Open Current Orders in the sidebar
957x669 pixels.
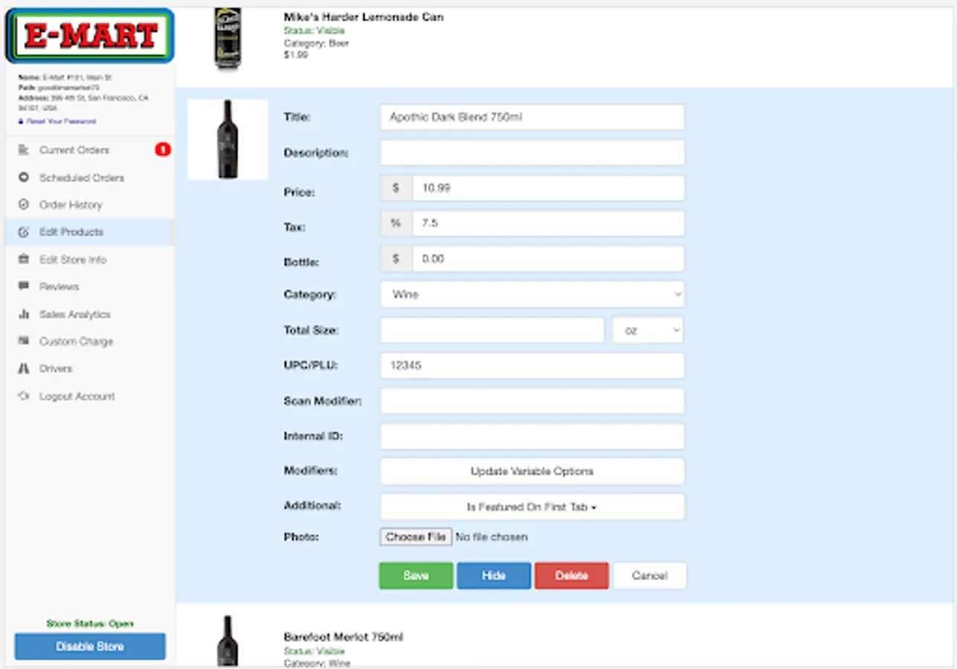coord(74,150)
